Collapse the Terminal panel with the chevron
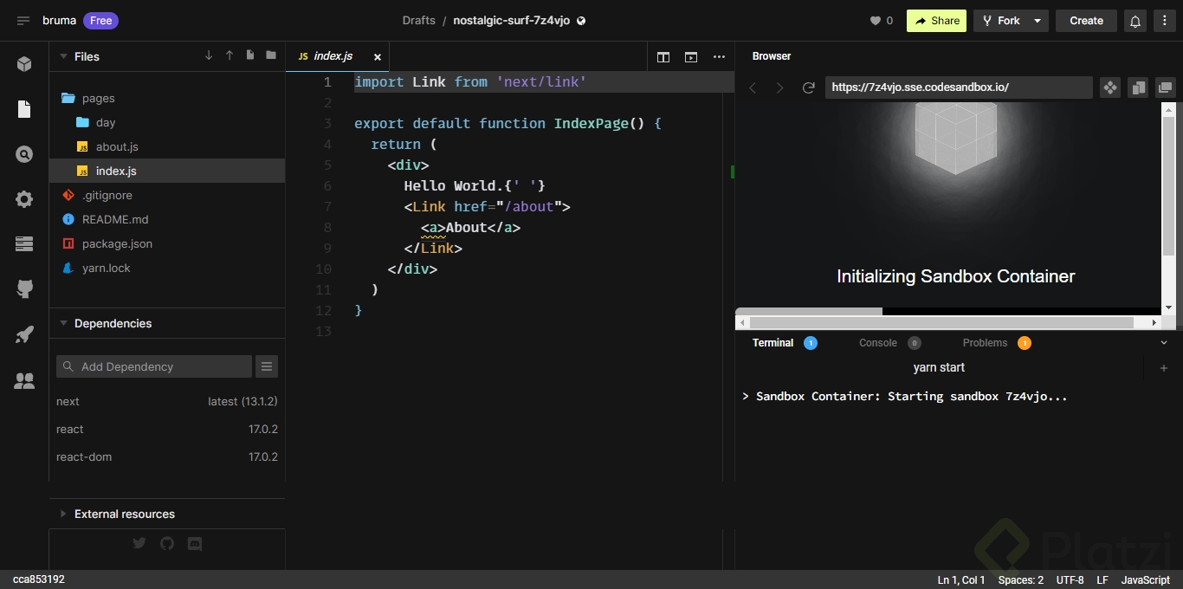Image resolution: width=1183 pixels, height=589 pixels. (x=1164, y=342)
